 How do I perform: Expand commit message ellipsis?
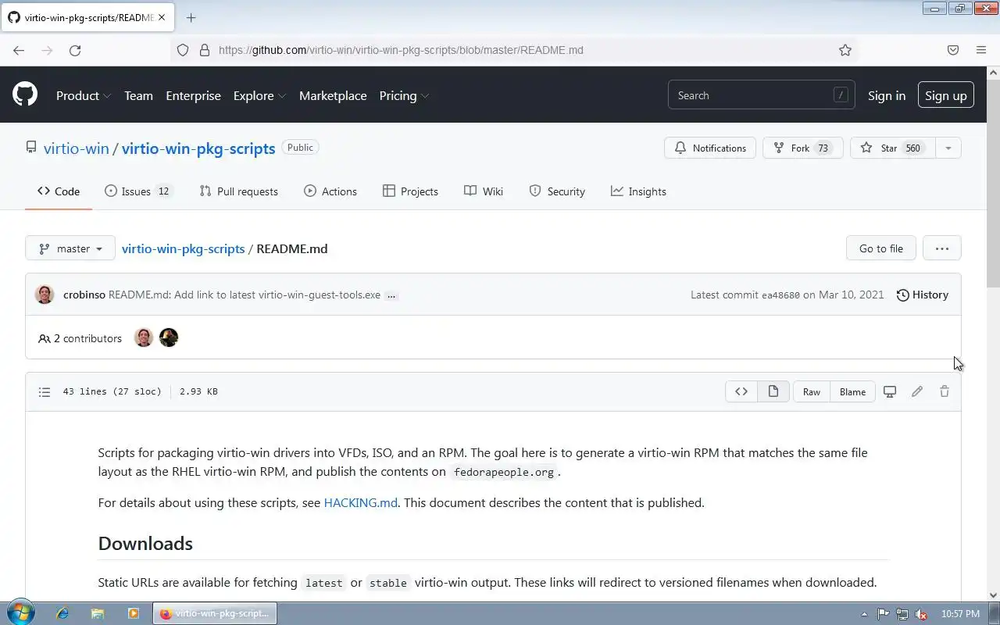[x=391, y=295]
